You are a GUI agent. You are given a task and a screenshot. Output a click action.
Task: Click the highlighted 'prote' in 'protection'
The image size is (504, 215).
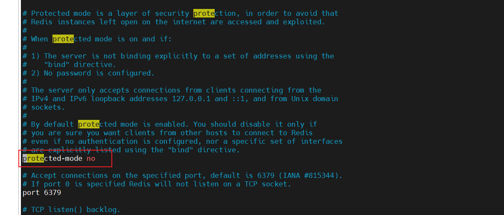[204, 13]
